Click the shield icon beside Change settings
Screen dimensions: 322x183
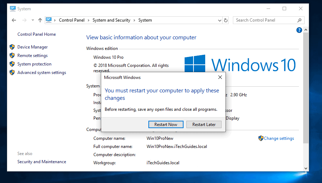pyautogui.click(x=261, y=138)
